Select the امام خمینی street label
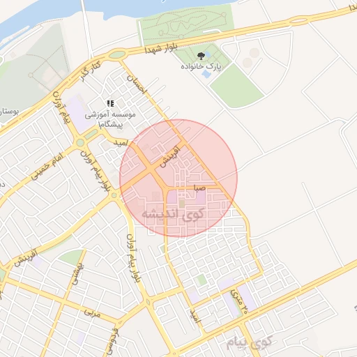 coord(47,166)
